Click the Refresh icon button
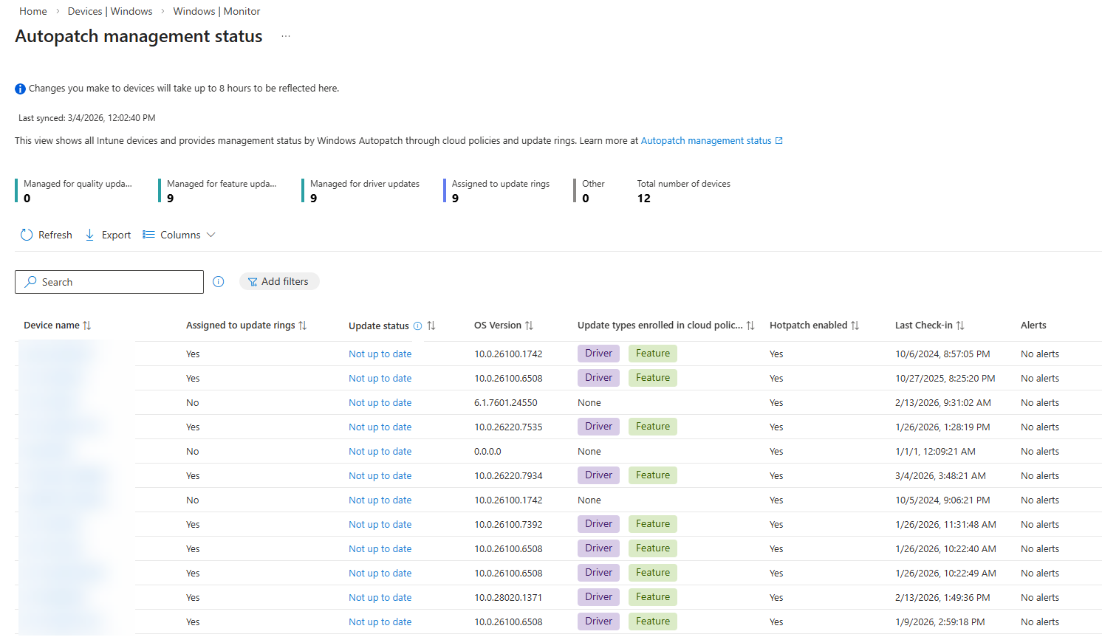 27,235
